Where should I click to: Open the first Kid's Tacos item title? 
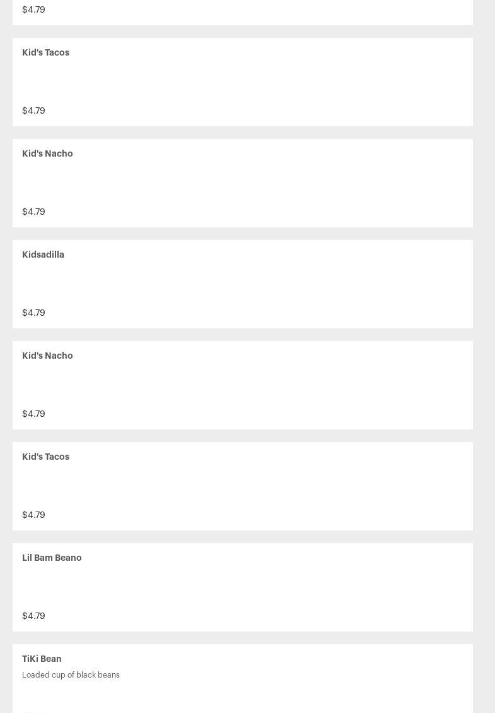click(x=45, y=53)
